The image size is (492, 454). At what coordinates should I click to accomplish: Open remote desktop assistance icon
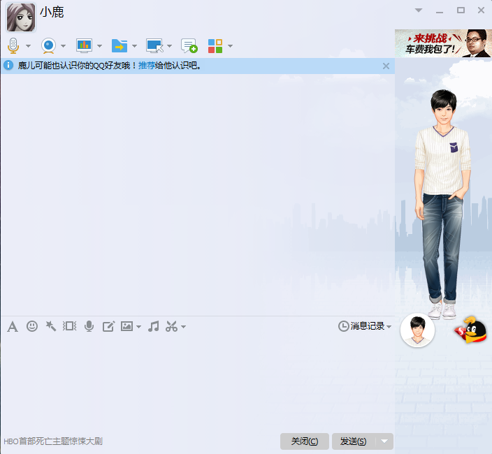click(x=154, y=46)
